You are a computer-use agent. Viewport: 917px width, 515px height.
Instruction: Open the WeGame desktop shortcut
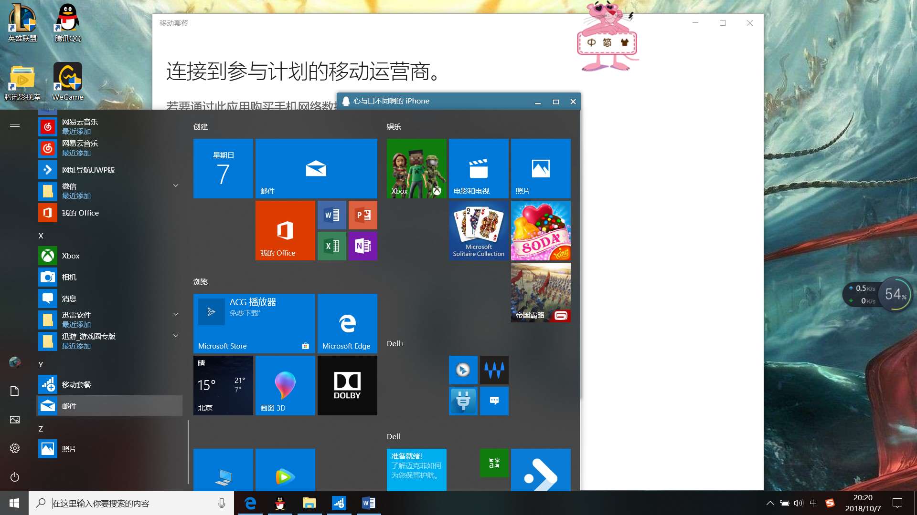pyautogui.click(x=68, y=81)
